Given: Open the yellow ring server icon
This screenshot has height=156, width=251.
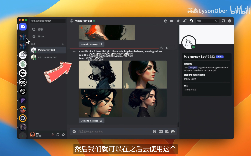Looking at the screenshot, I should tap(23, 118).
